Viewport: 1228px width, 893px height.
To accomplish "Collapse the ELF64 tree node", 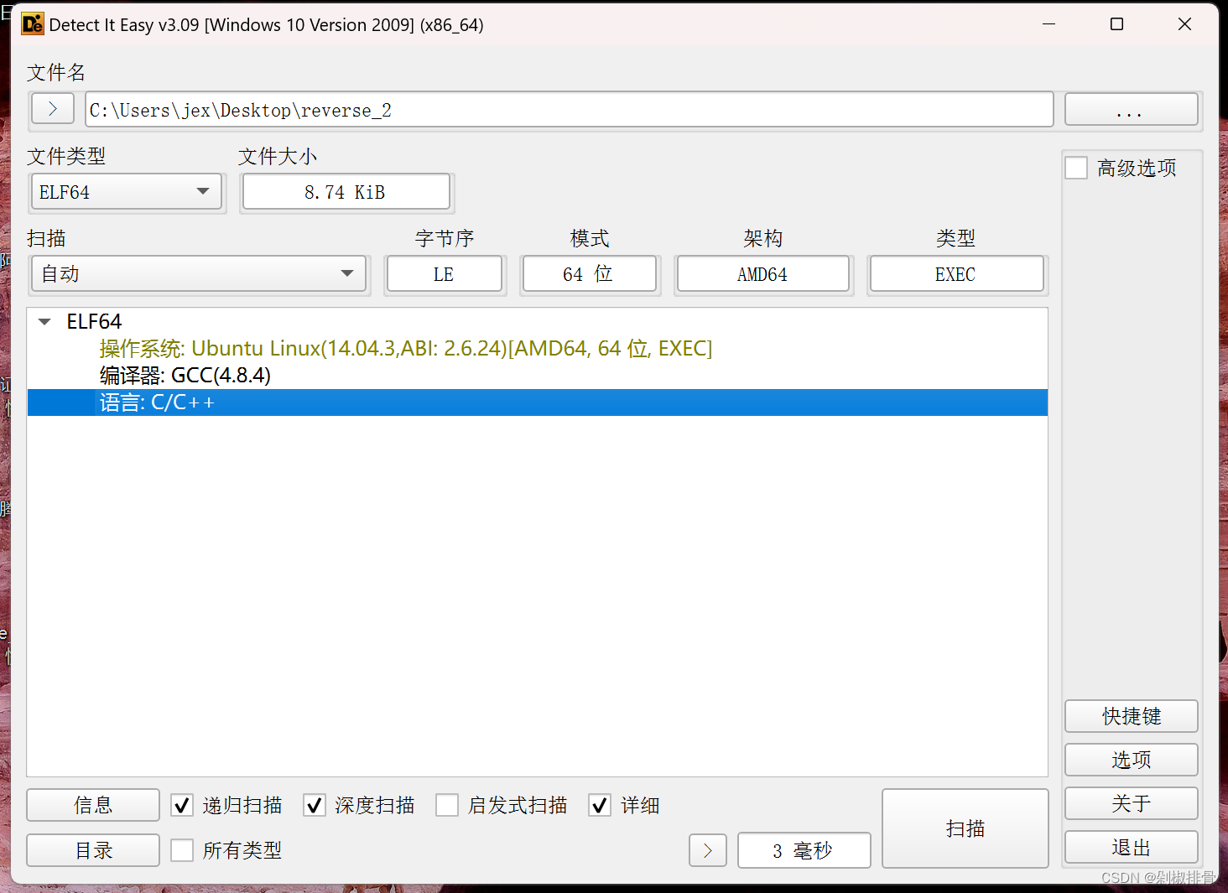I will [45, 322].
